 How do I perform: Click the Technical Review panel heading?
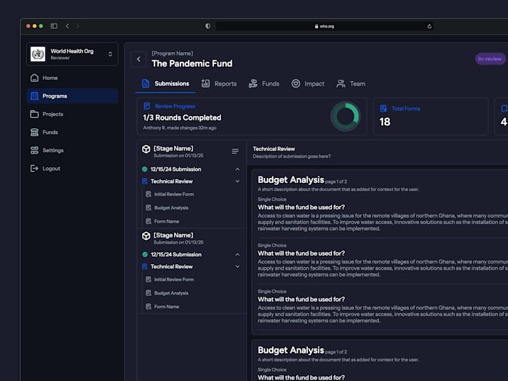pyautogui.click(x=274, y=149)
